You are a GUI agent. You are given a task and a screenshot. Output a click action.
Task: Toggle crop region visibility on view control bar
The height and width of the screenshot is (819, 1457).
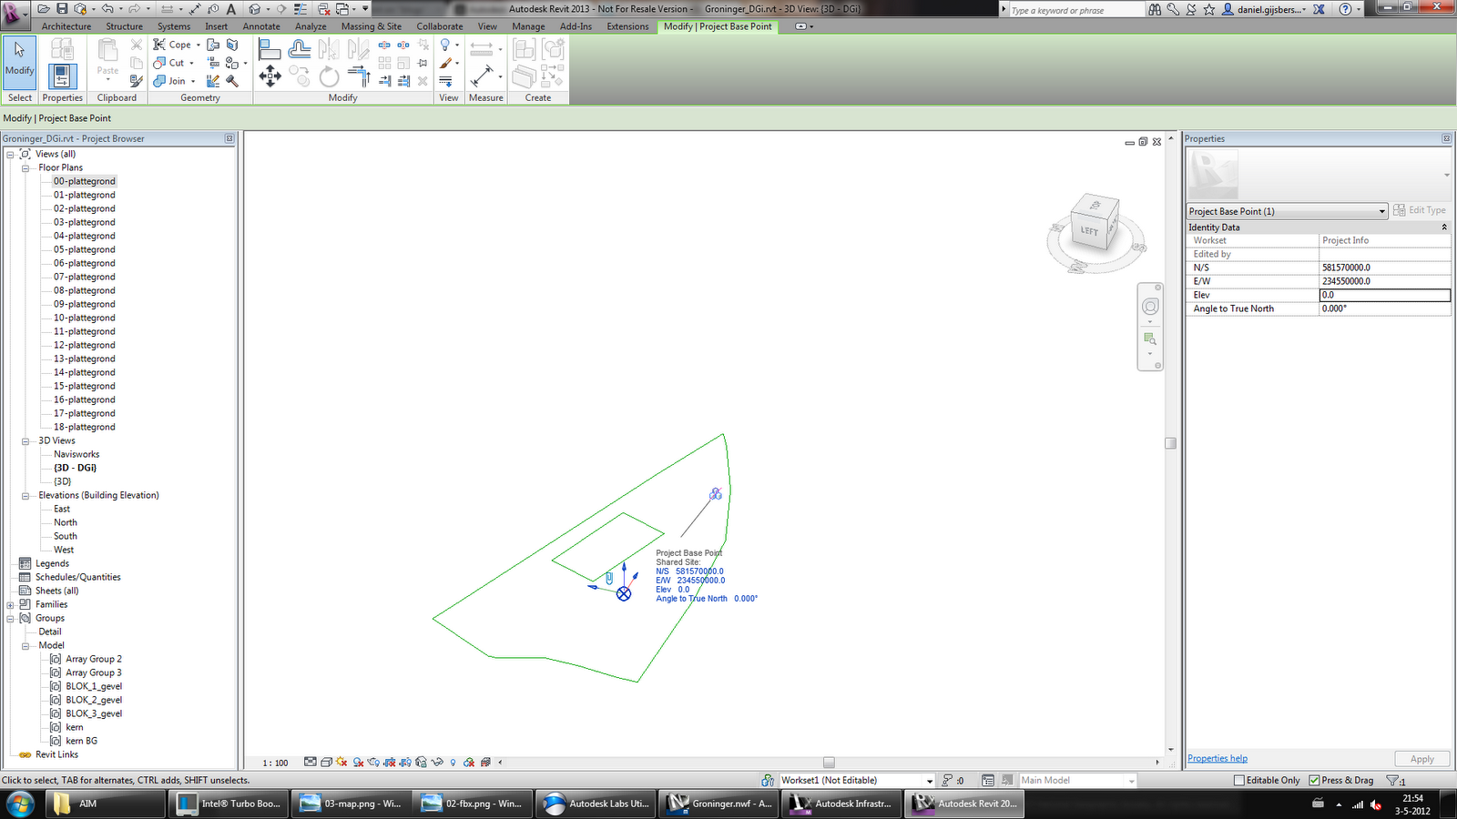click(x=405, y=763)
